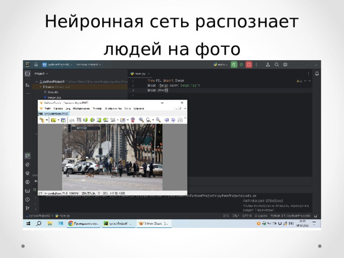Open XnView Вид menu
The image size is (344, 258).
click(68, 109)
